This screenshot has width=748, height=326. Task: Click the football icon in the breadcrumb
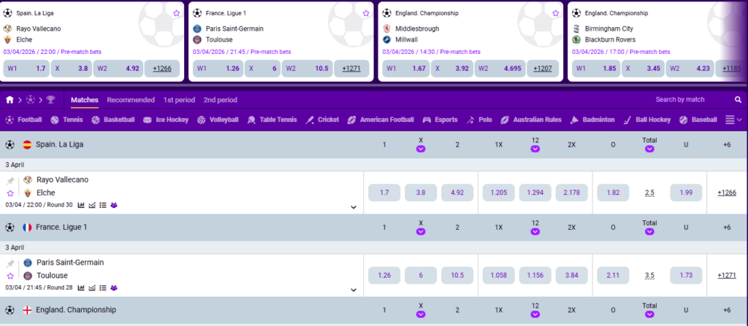tap(31, 100)
